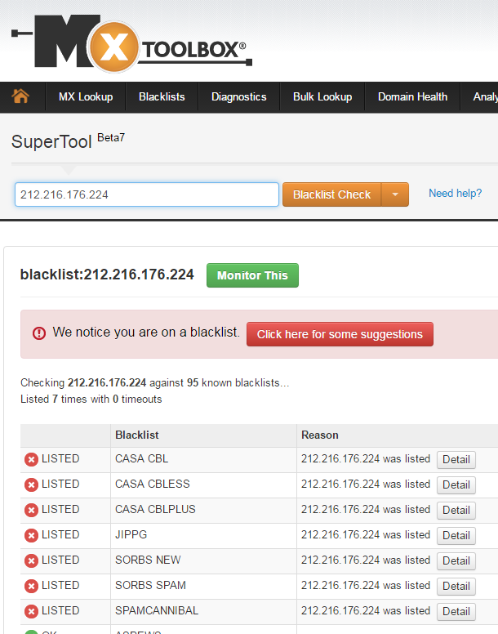498x634 pixels.
Task: Open MX Lookup menu item
Action: point(86,96)
